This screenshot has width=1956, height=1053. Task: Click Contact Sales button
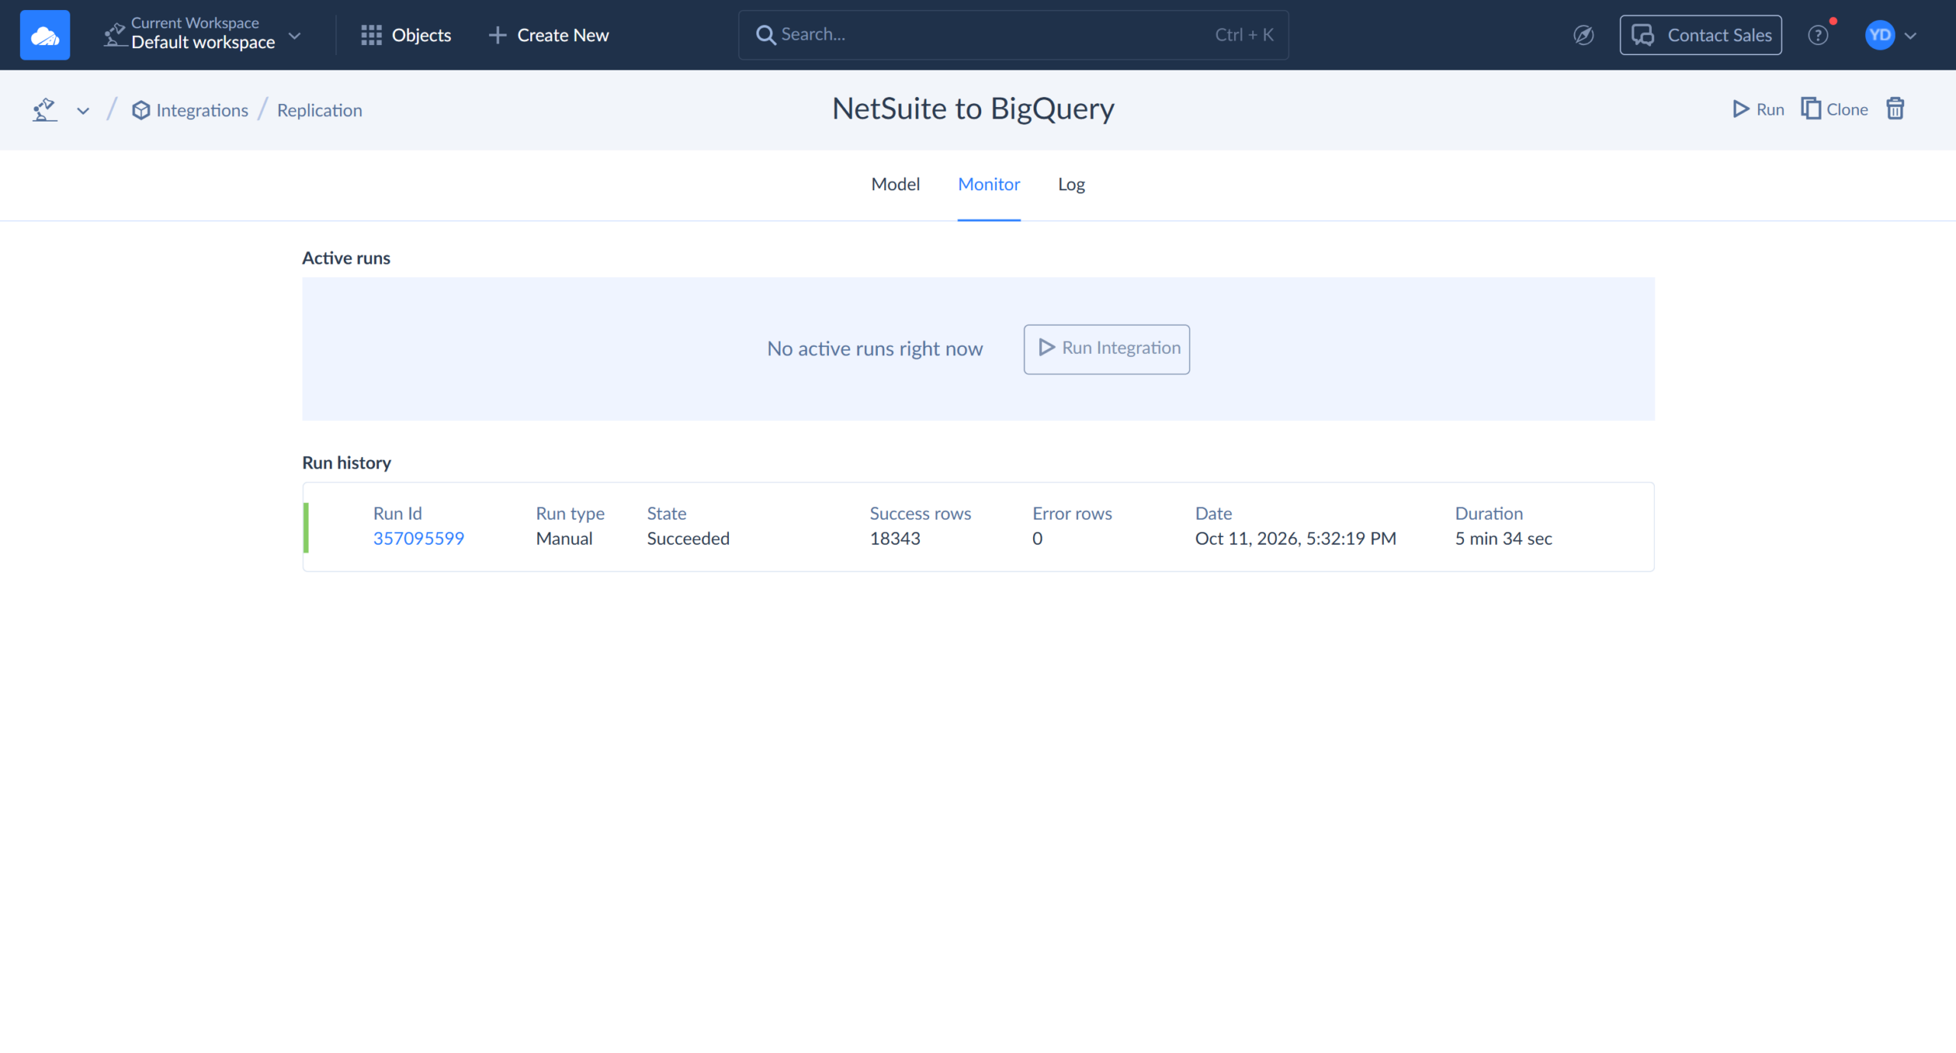tap(1701, 35)
